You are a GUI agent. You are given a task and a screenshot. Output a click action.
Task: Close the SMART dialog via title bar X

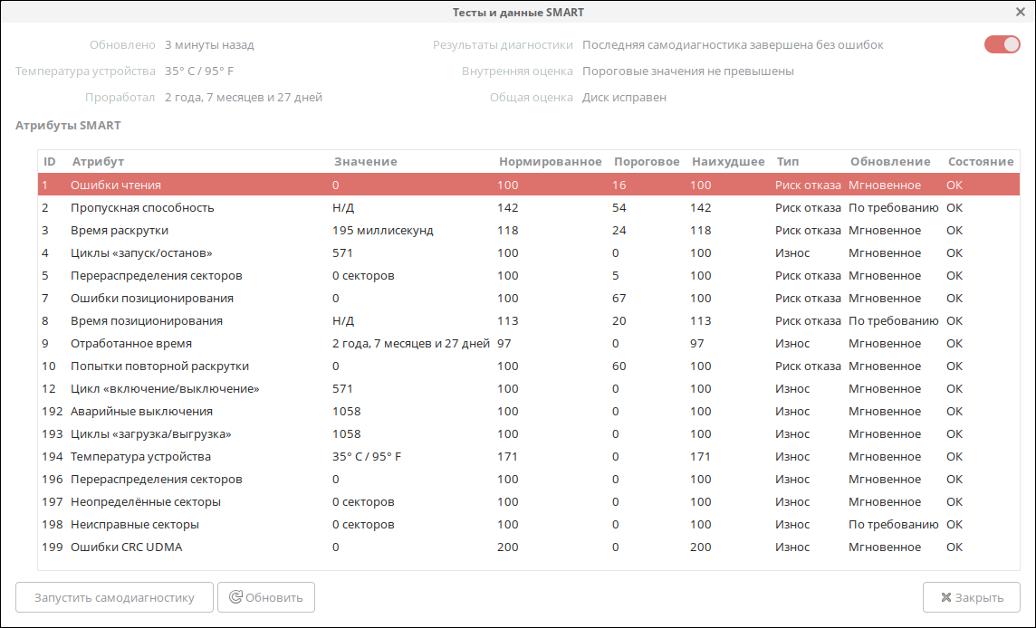pos(1021,12)
